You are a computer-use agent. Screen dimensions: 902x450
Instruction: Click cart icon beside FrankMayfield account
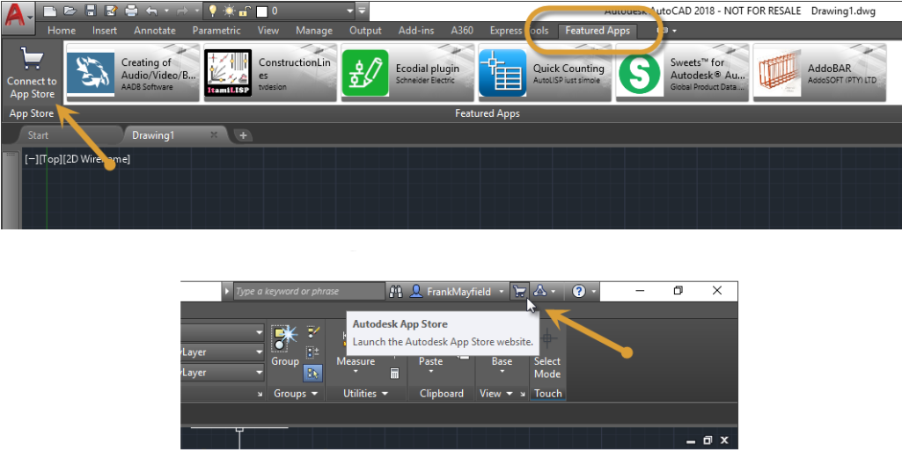tap(519, 292)
